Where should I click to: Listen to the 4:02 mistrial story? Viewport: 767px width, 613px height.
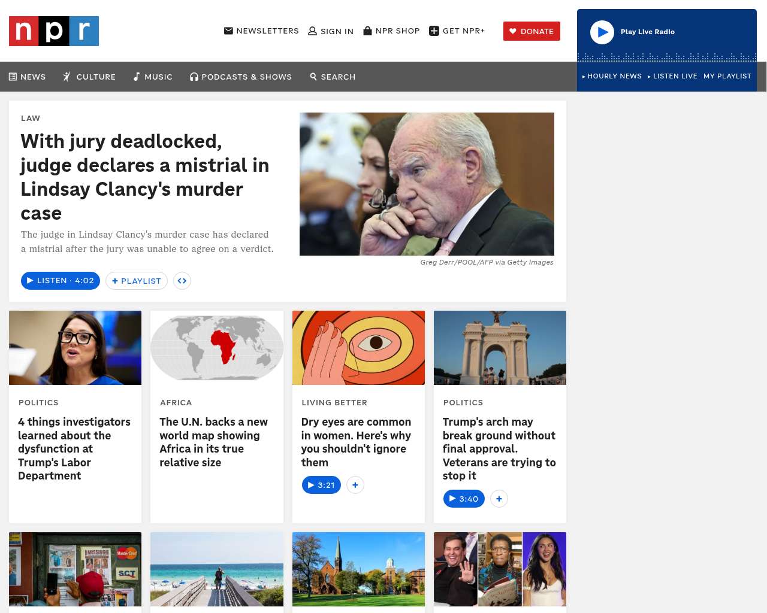coord(61,281)
